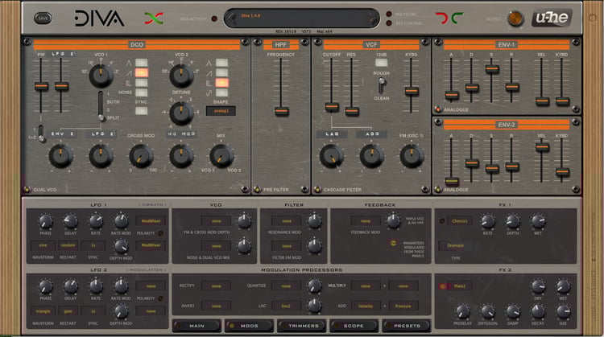The width and height of the screenshot is (604, 337).
Task: Click the previous preset arrow in display
Action: click(231, 18)
